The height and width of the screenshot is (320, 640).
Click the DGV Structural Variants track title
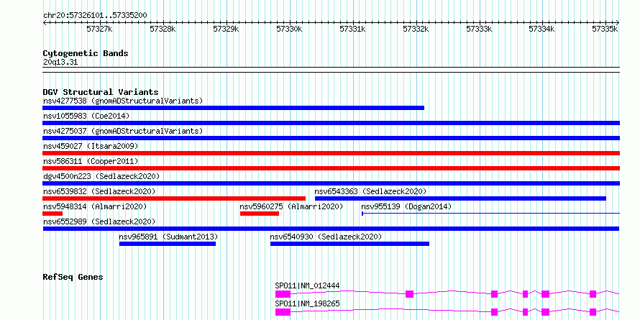pyautogui.click(x=101, y=92)
